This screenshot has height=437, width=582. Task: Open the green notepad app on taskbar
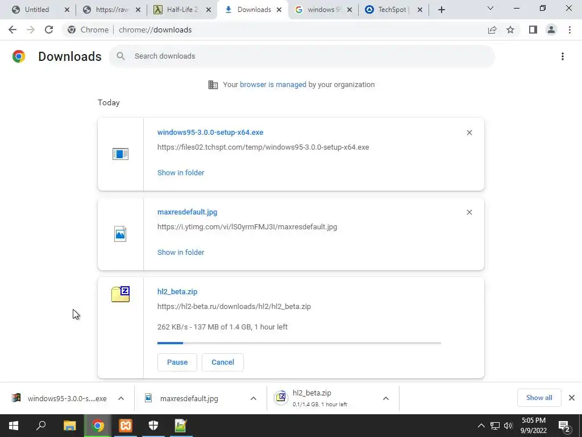tap(181, 426)
